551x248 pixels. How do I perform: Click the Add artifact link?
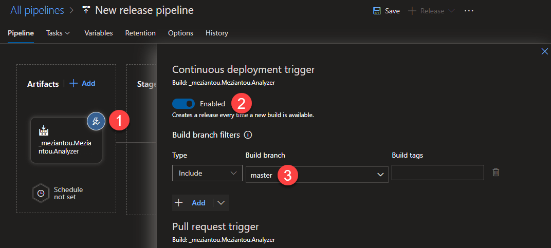[82, 83]
